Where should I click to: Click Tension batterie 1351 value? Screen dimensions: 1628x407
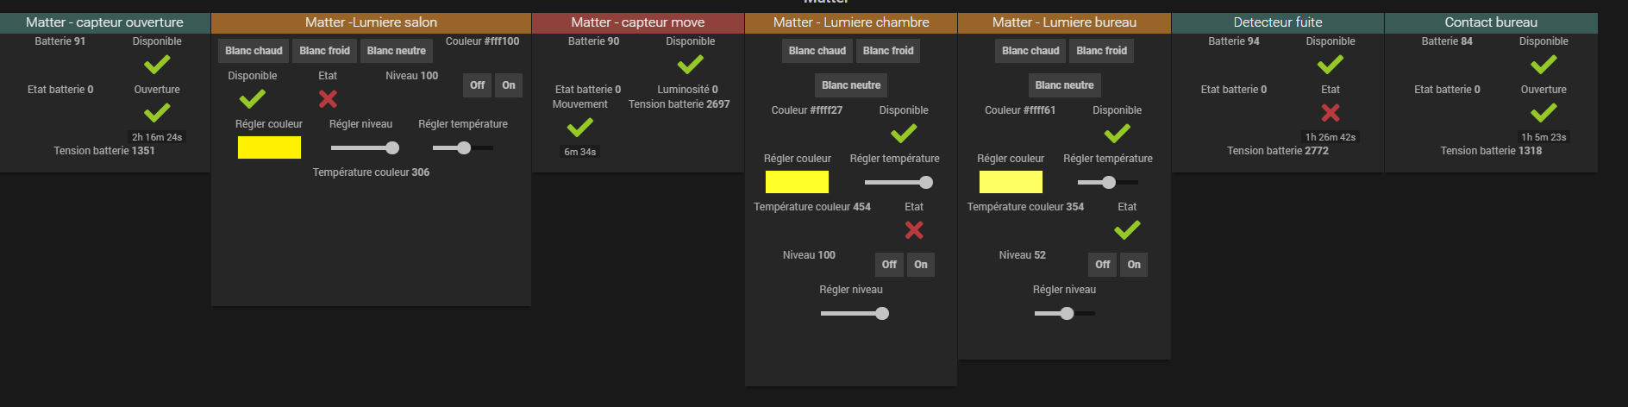click(x=104, y=151)
